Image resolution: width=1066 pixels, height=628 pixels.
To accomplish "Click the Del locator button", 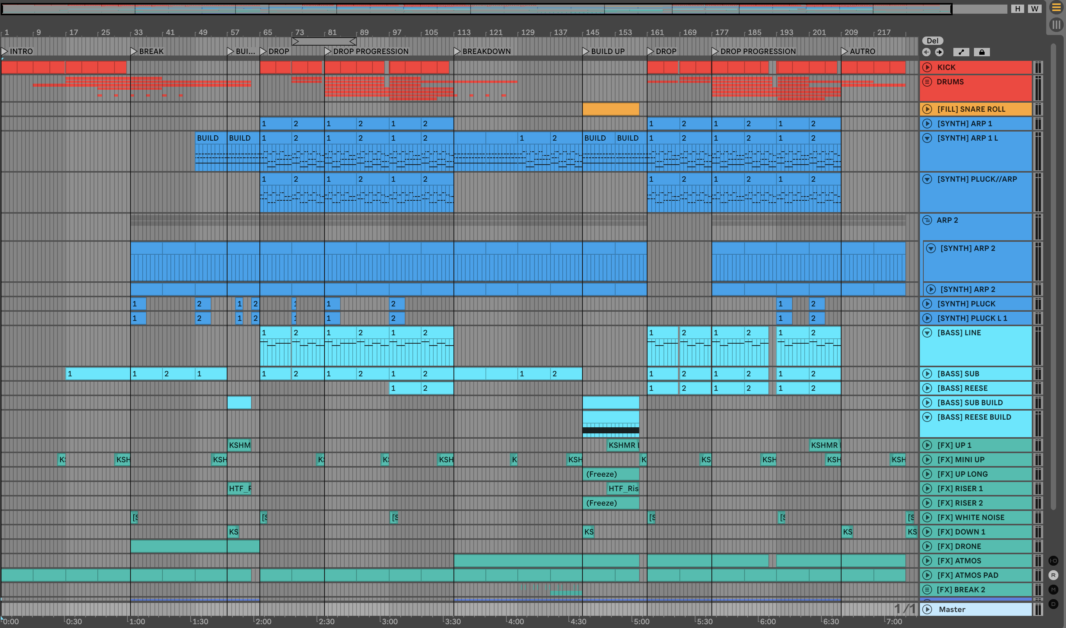I will point(932,41).
